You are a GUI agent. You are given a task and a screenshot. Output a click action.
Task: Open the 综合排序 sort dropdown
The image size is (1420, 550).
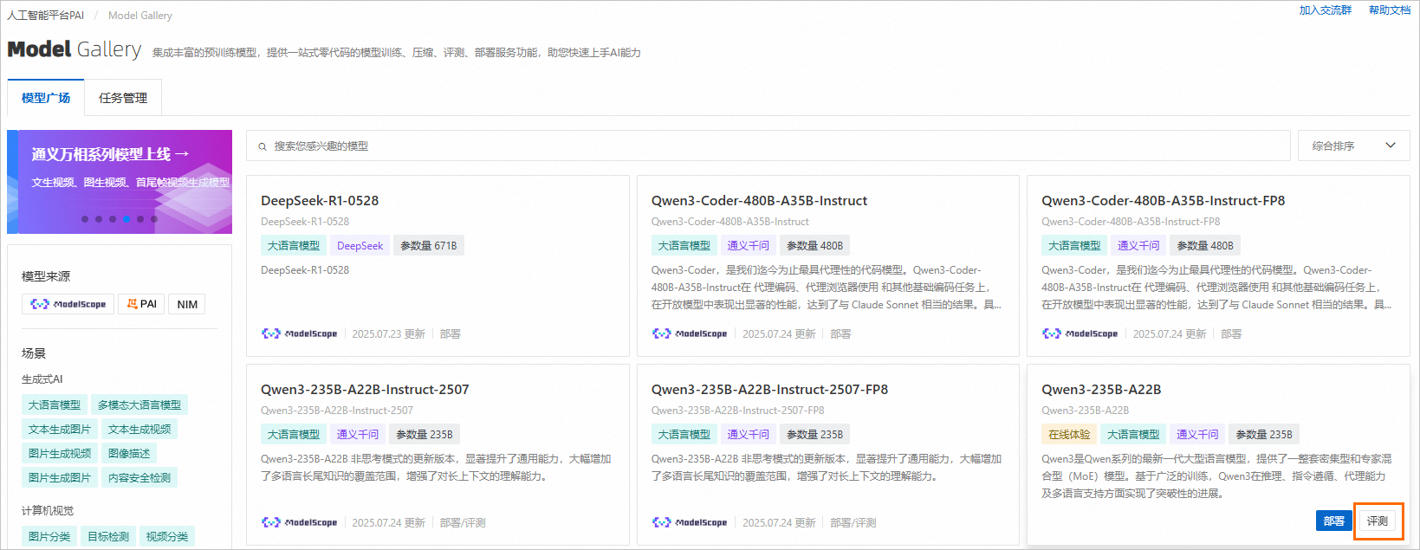point(1353,146)
